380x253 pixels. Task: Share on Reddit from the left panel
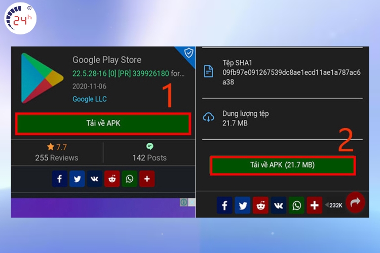112,179
